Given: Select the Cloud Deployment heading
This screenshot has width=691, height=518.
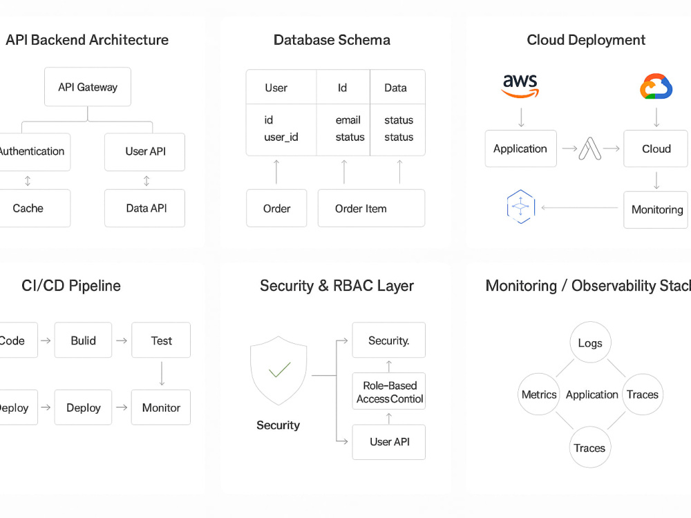Looking at the screenshot, I should click(x=586, y=40).
